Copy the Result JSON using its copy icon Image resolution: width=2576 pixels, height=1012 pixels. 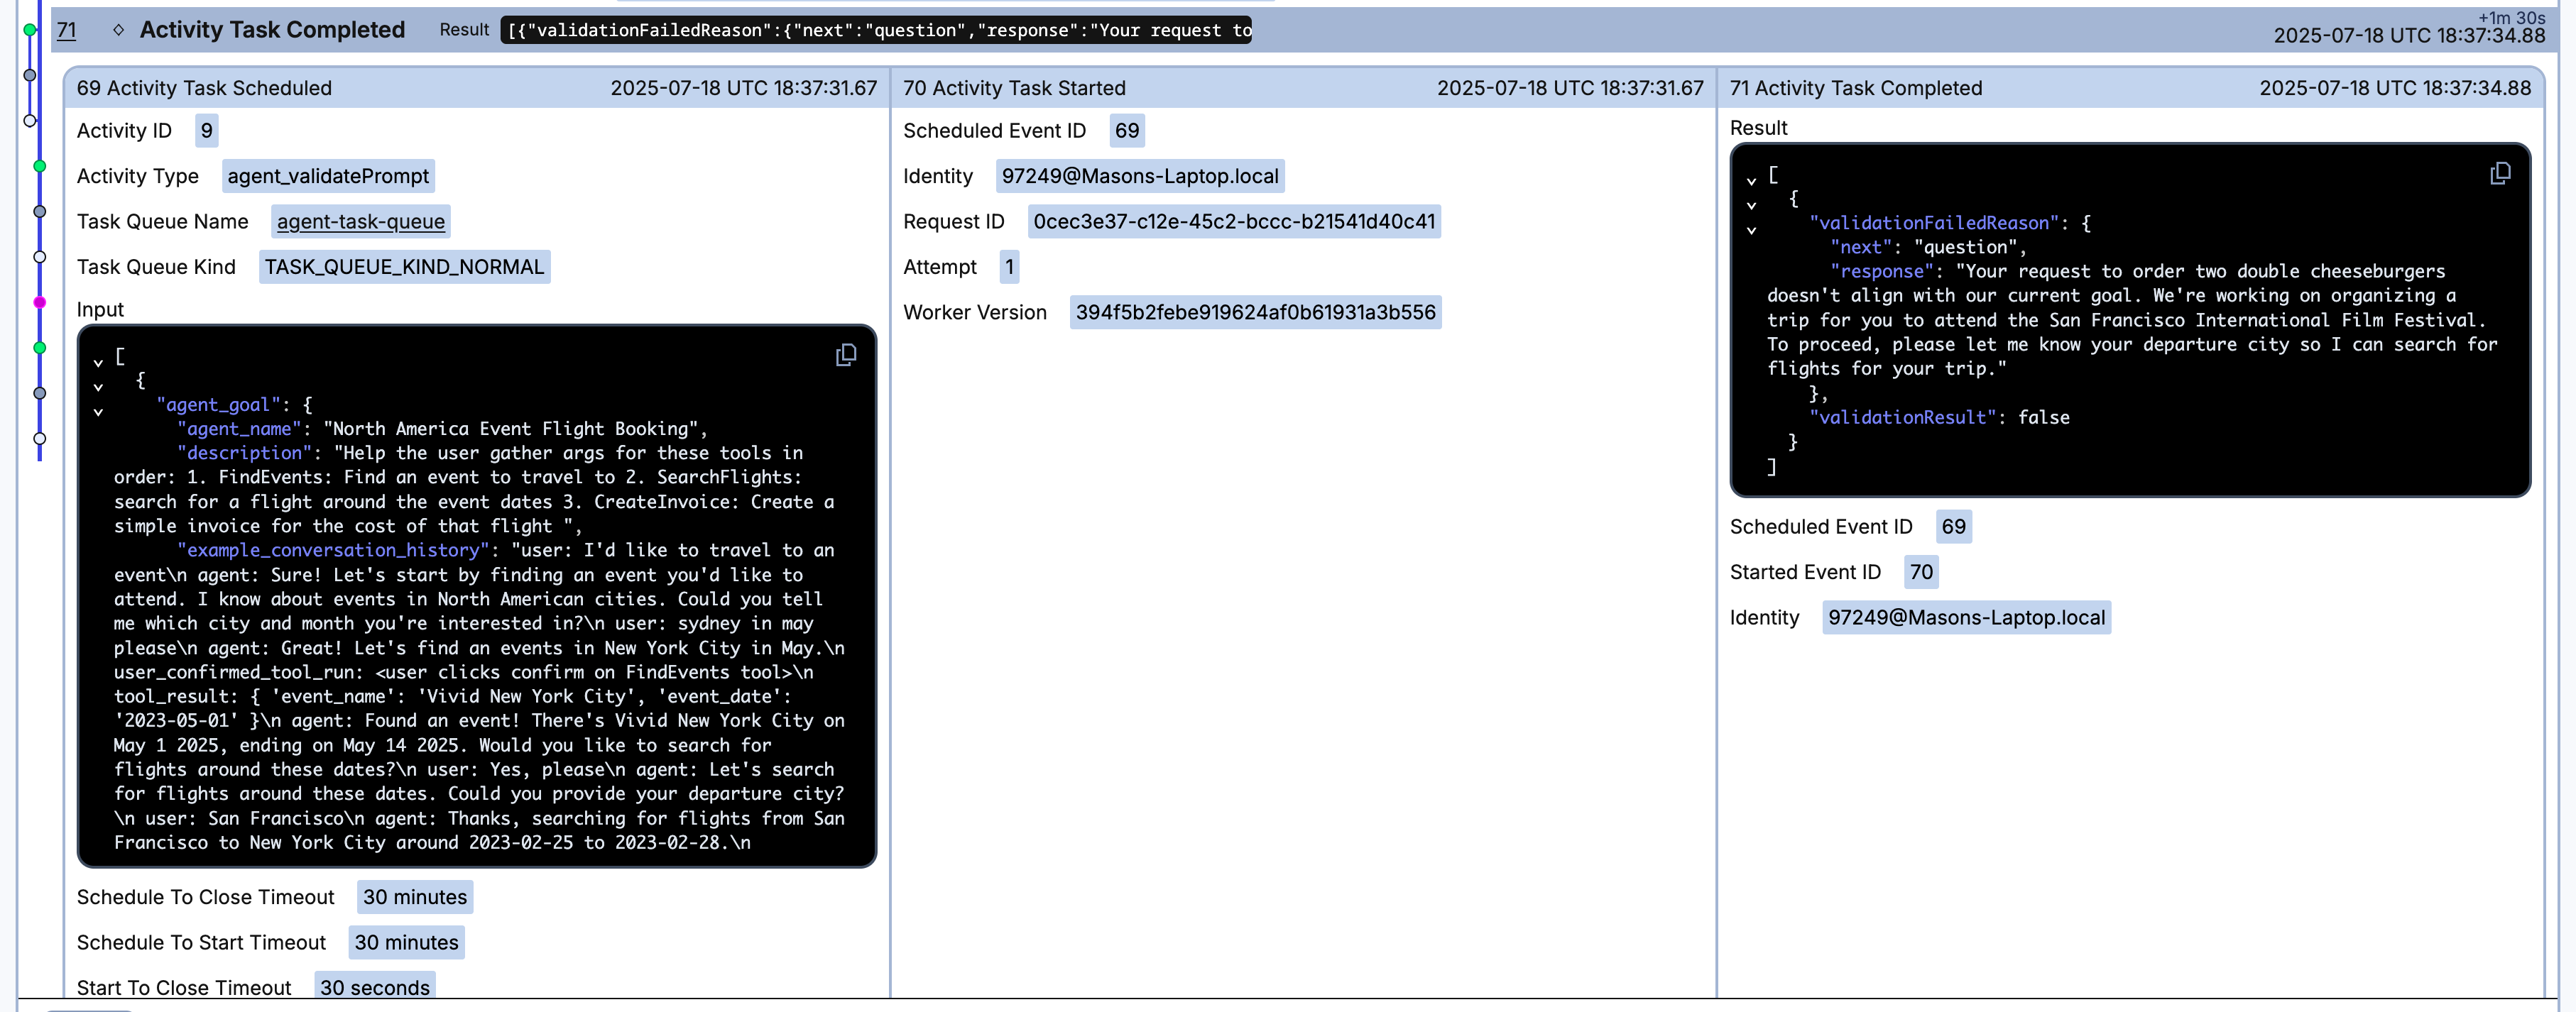(x=2501, y=173)
